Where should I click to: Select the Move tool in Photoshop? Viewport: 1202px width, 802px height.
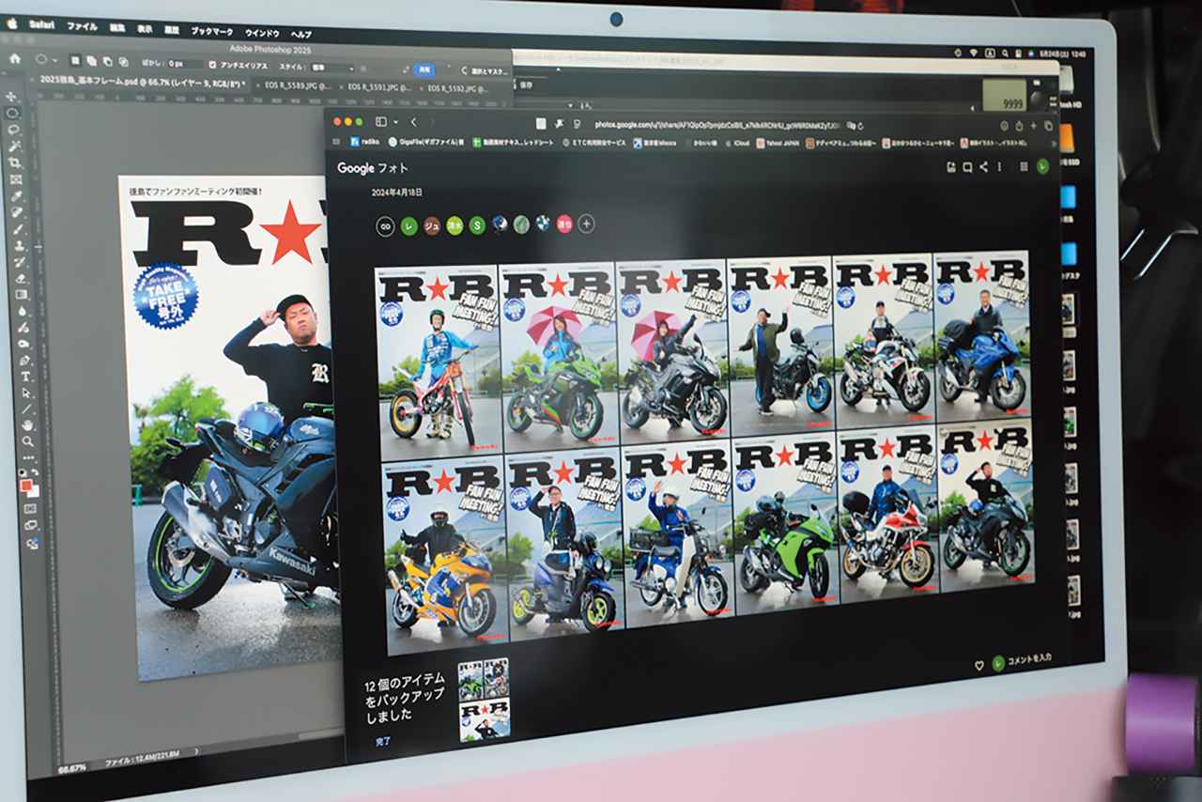pyautogui.click(x=11, y=95)
